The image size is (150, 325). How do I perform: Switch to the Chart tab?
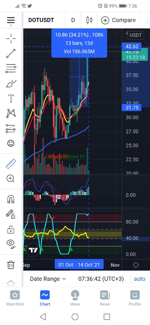click(45, 298)
